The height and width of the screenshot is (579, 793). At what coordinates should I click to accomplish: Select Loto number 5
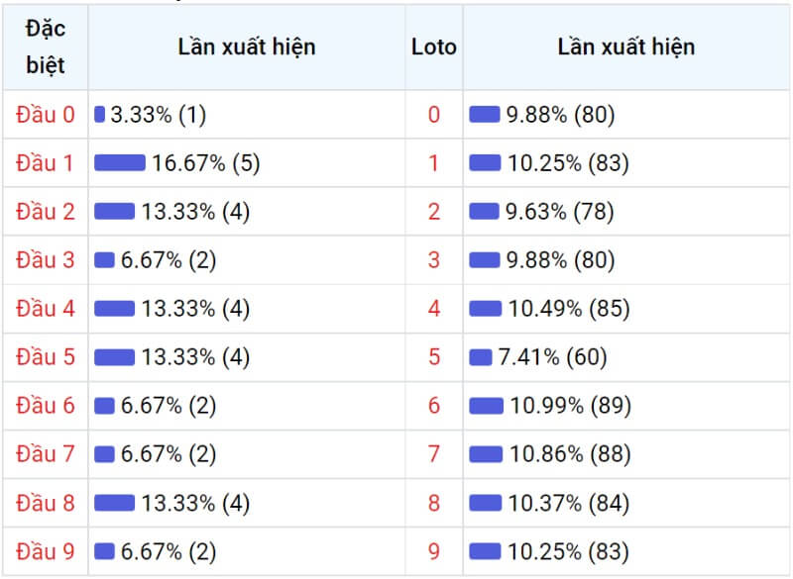point(434,357)
